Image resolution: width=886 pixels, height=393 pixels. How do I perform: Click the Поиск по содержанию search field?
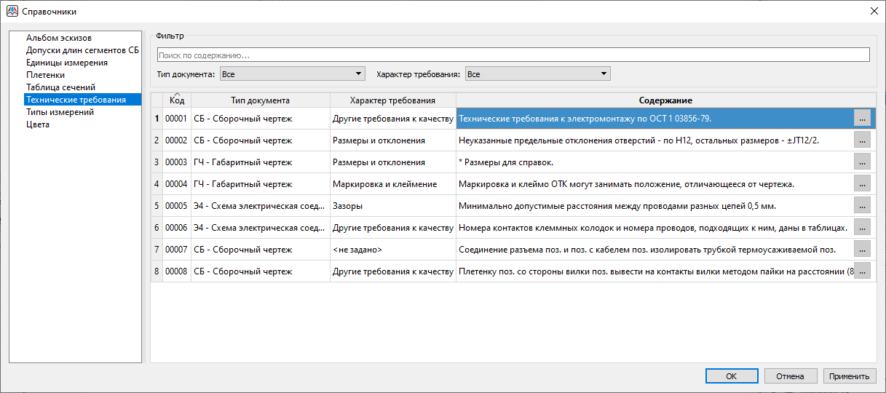pos(513,55)
